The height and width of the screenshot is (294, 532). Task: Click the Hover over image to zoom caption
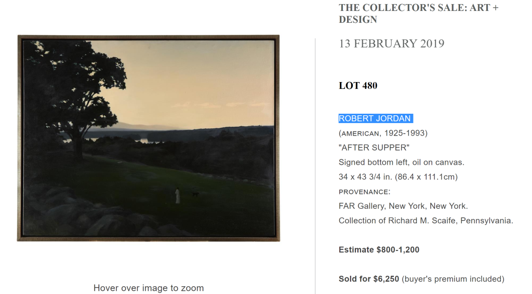(x=149, y=288)
